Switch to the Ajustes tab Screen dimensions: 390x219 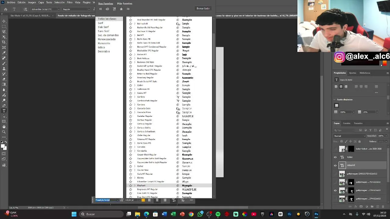pyautogui.click(x=353, y=73)
